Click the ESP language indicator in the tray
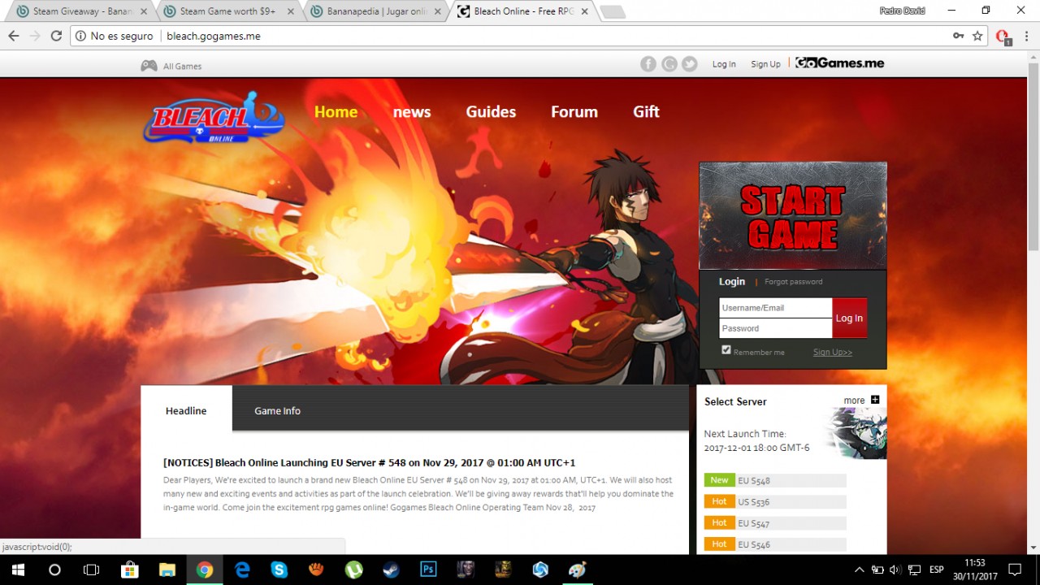Screen dimensions: 1040x585 [936, 570]
